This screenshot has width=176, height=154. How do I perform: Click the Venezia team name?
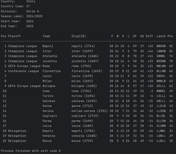[49, 136]
